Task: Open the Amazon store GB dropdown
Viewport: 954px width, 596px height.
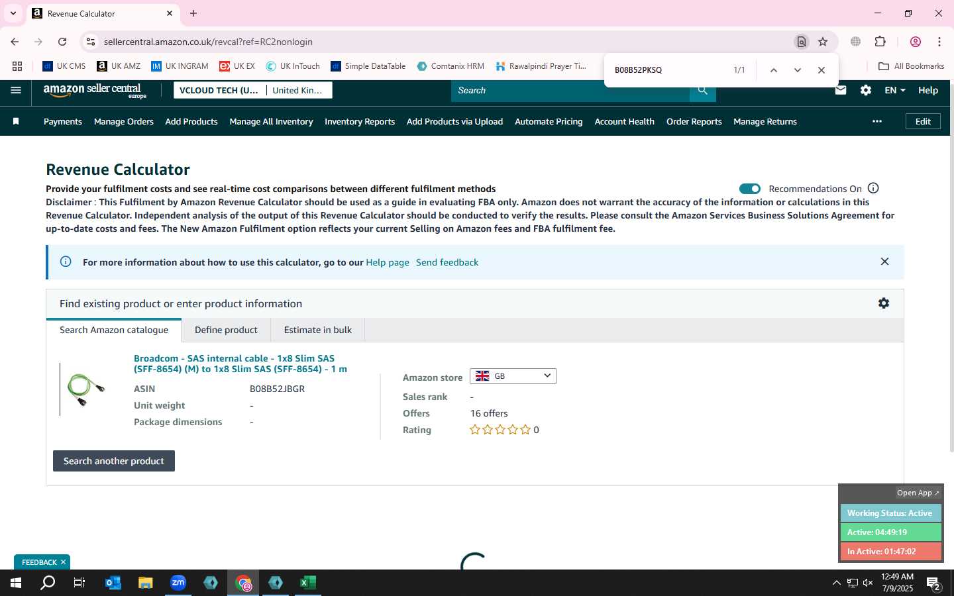Action: pos(513,376)
